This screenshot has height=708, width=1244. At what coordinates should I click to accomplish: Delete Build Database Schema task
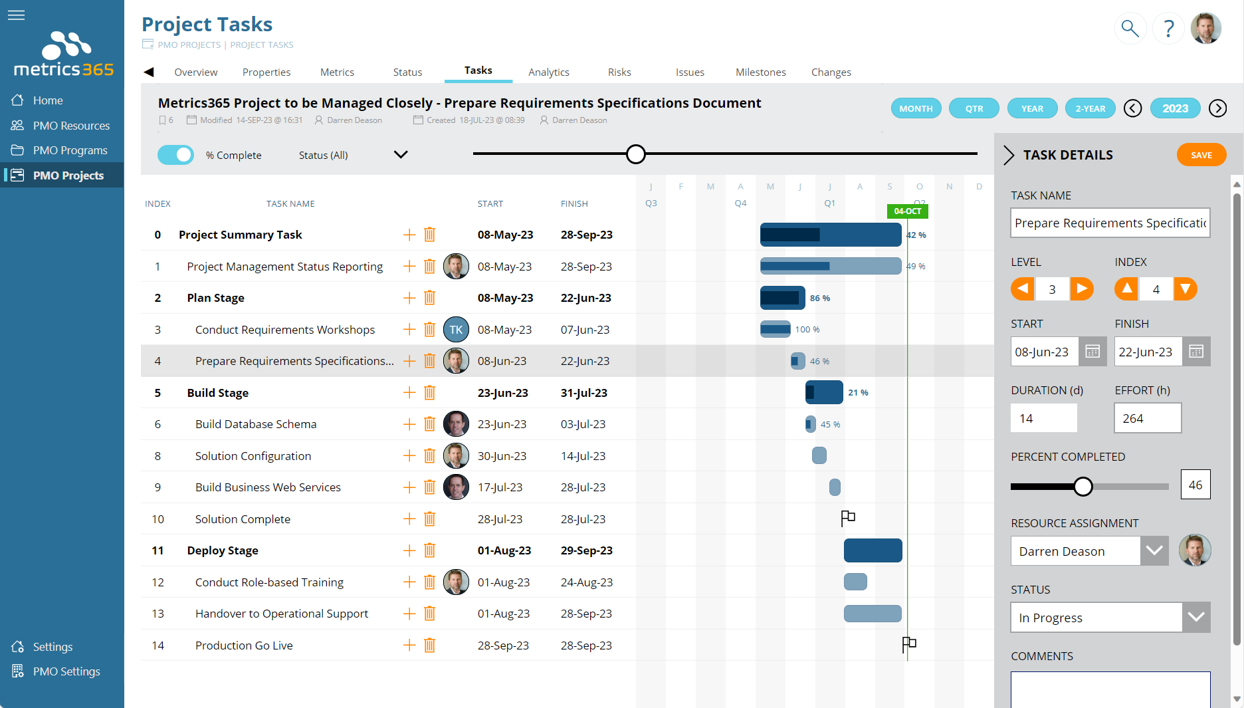tap(430, 424)
